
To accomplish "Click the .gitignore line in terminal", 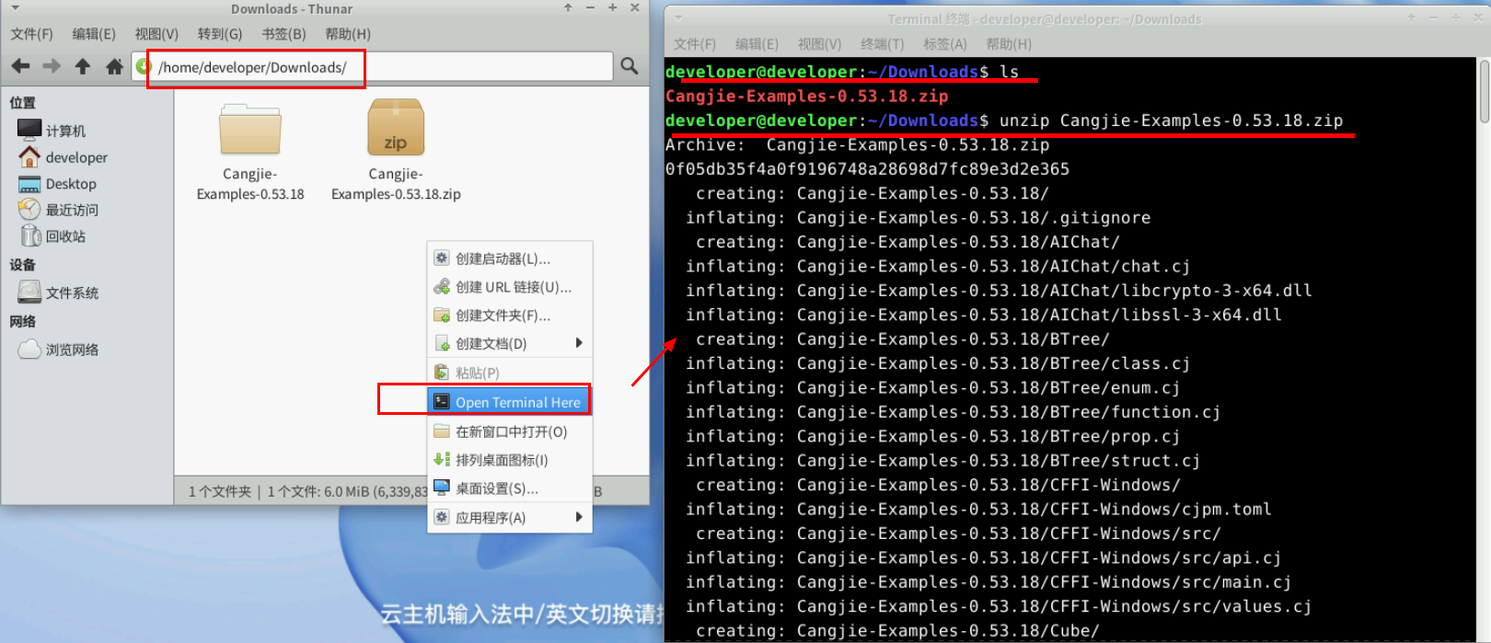I will pos(918,218).
